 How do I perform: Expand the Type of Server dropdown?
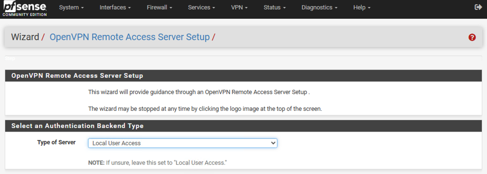[x=183, y=143]
